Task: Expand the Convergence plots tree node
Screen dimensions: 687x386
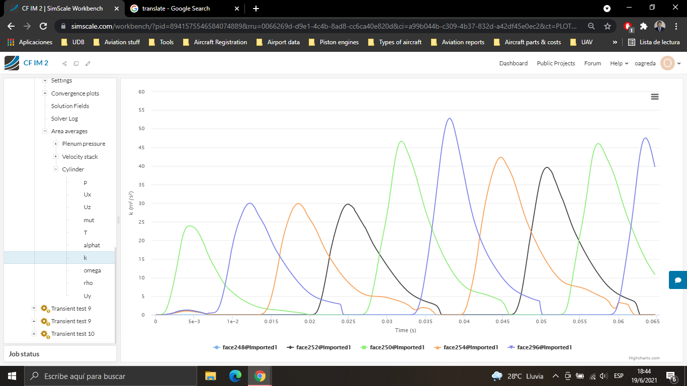Action: (x=45, y=93)
